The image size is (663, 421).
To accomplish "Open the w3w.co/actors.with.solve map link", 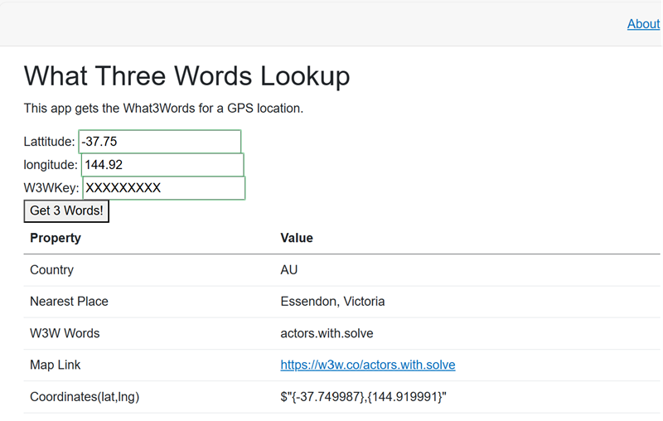I will (368, 365).
